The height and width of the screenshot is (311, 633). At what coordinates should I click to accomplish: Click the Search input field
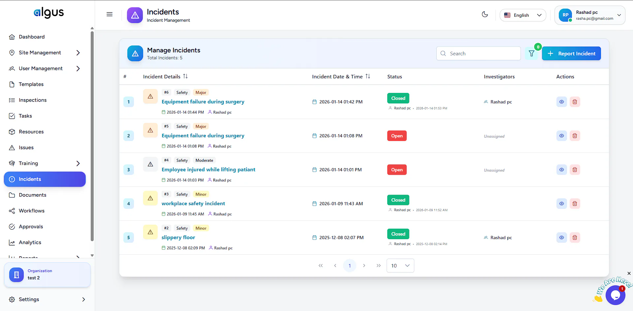coord(479,53)
